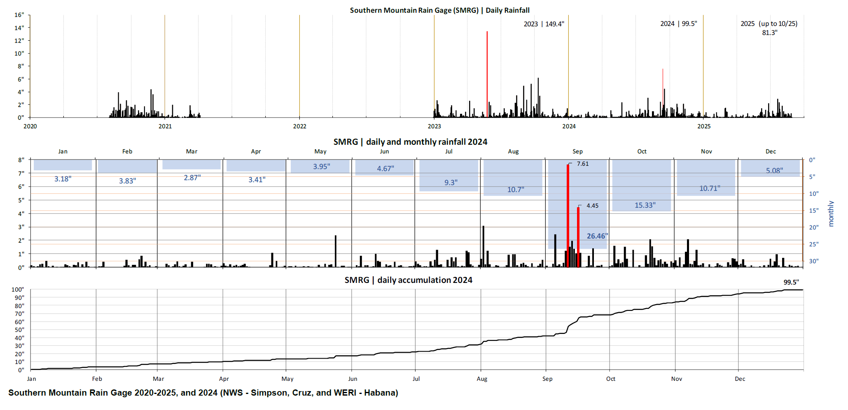Image resolution: width=848 pixels, height=410 pixels.
Task: Select July's 9.3" monthly total
Action: (x=451, y=182)
